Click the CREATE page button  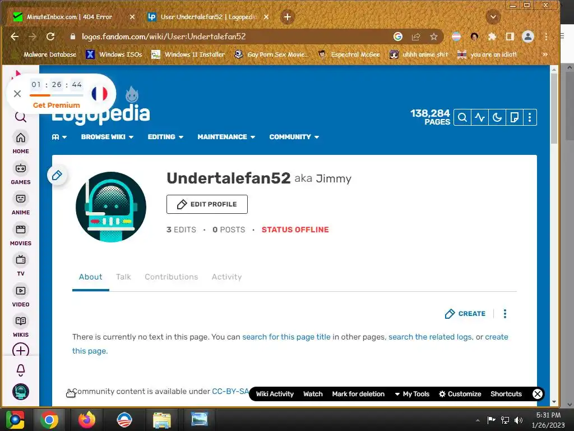tap(465, 314)
